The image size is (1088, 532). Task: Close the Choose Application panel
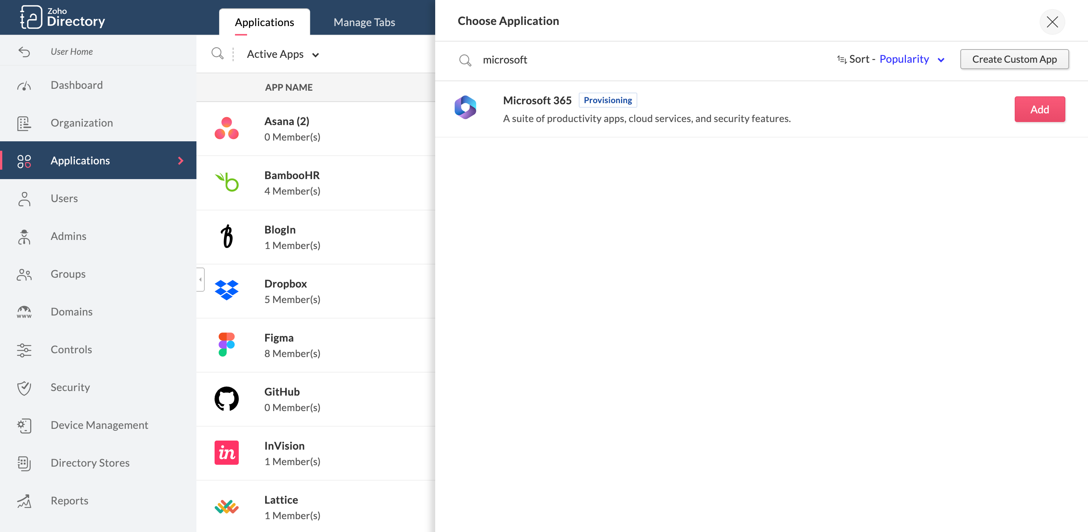(x=1052, y=22)
